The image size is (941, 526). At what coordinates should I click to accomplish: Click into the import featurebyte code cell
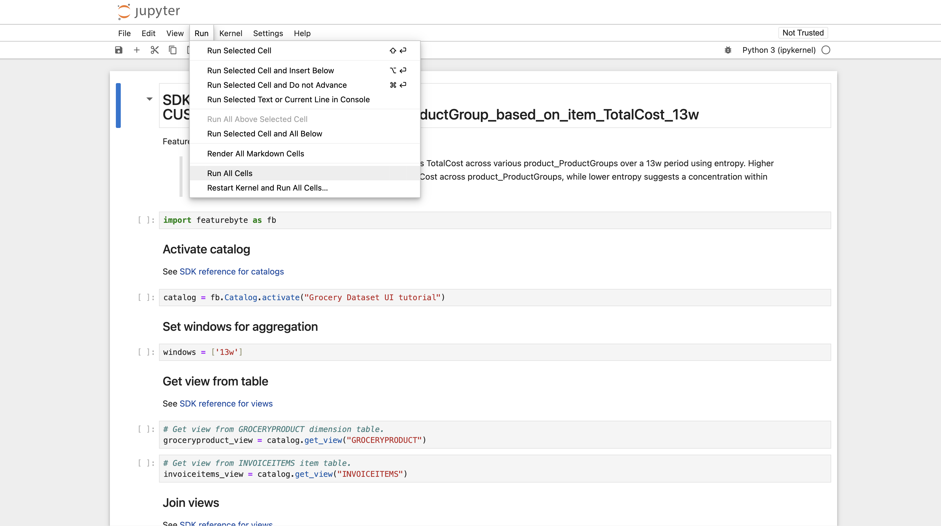click(x=495, y=220)
